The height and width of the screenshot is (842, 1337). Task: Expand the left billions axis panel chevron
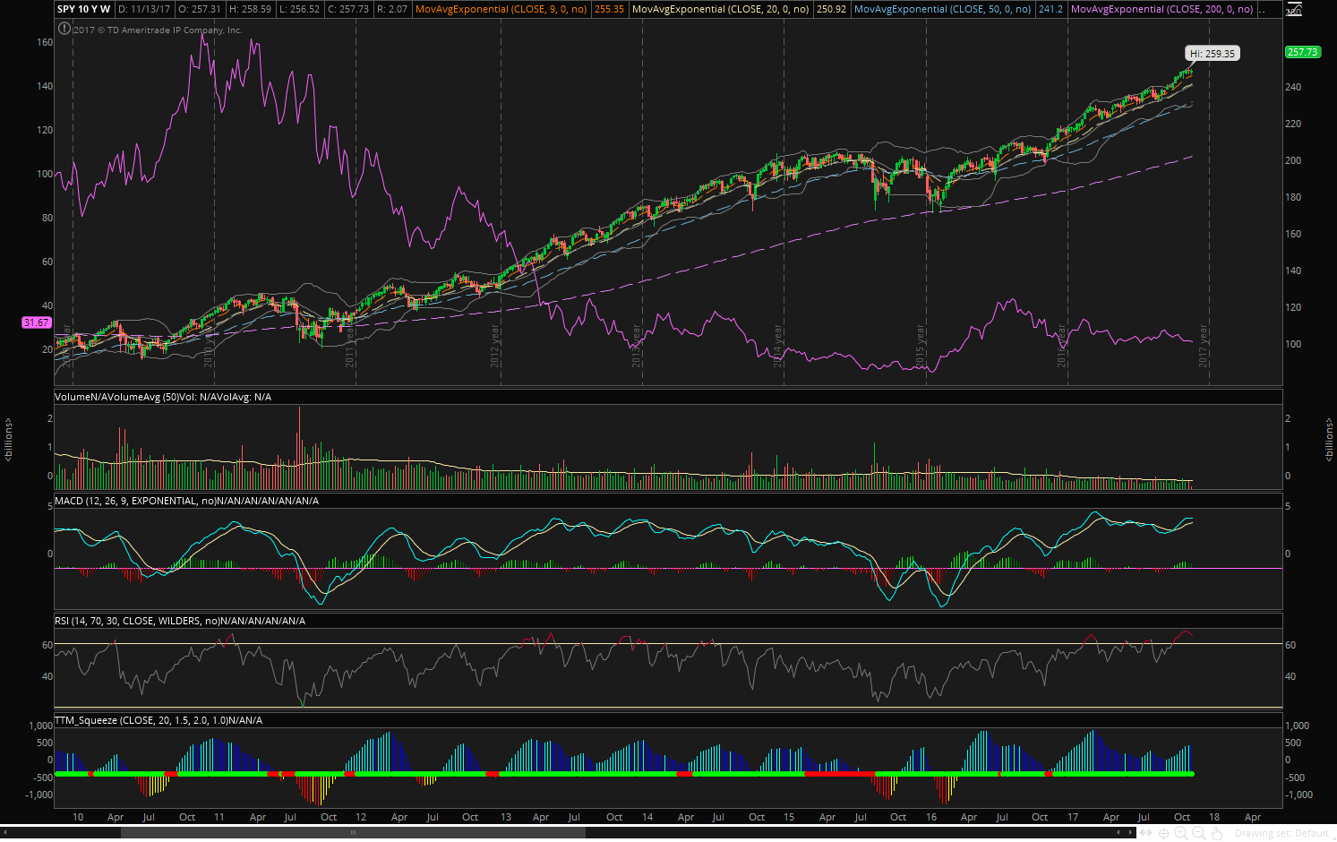pyautogui.click(x=7, y=437)
